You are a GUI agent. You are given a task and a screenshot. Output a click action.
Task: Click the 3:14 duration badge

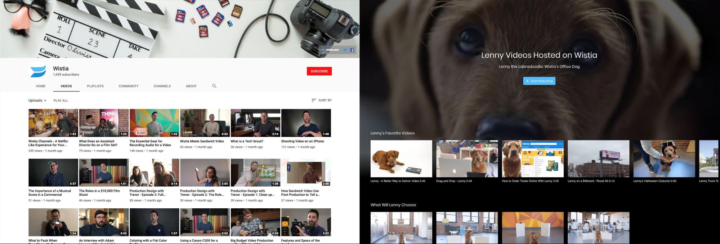pos(174,184)
